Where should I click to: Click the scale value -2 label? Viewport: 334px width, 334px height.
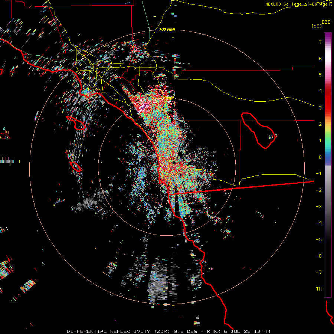point(319,190)
